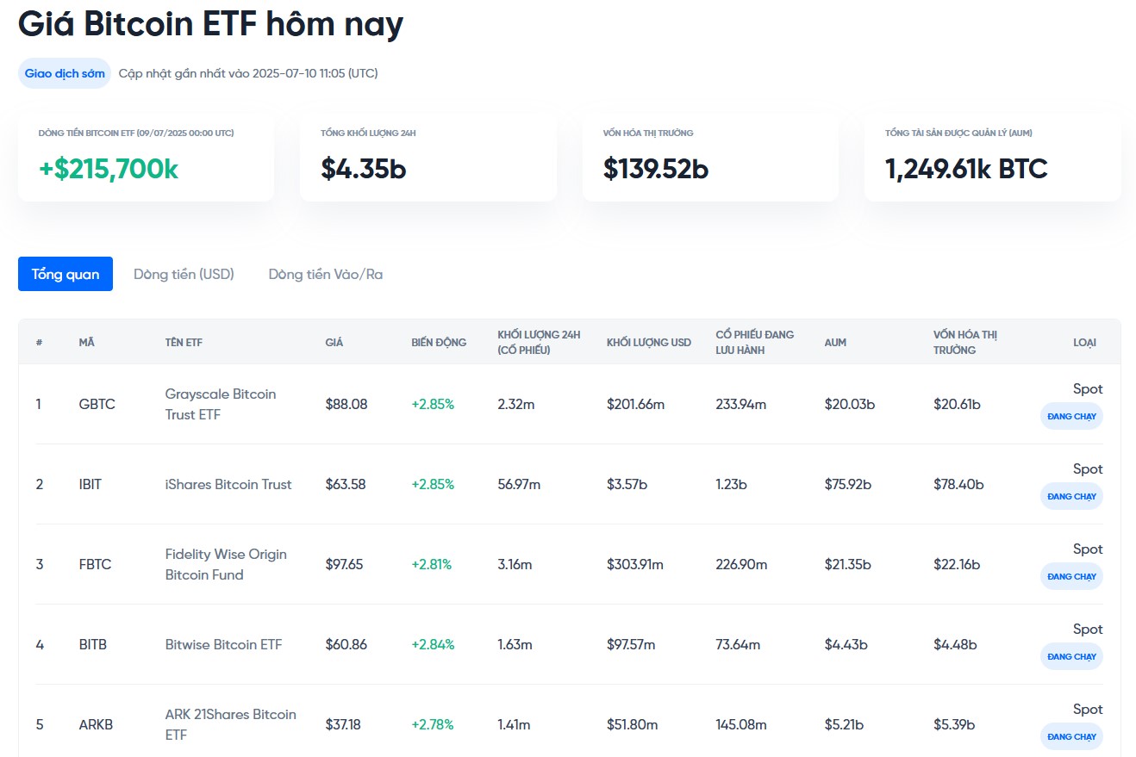Click the TÊN ETF column header
This screenshot has height=757, width=1136.
(184, 343)
